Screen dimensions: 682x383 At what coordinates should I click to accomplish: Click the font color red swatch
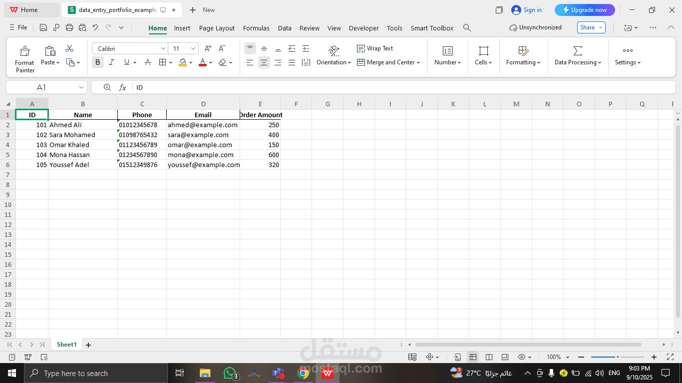tap(202, 62)
